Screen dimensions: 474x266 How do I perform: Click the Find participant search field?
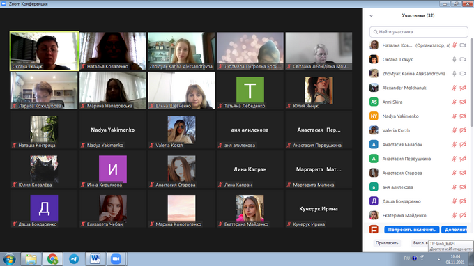[419, 32]
